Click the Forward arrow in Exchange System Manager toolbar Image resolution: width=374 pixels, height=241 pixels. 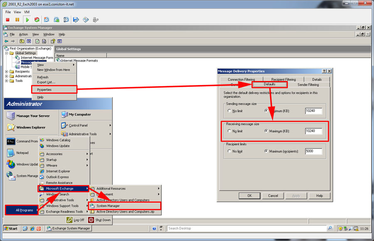point(13,41)
